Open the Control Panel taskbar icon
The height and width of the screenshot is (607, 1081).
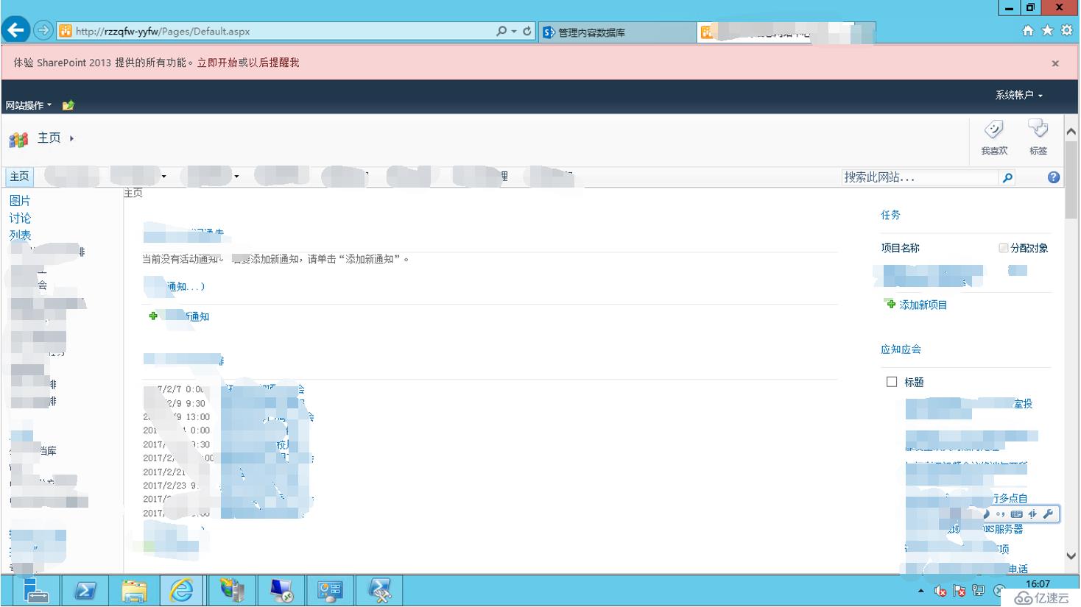tap(330, 591)
